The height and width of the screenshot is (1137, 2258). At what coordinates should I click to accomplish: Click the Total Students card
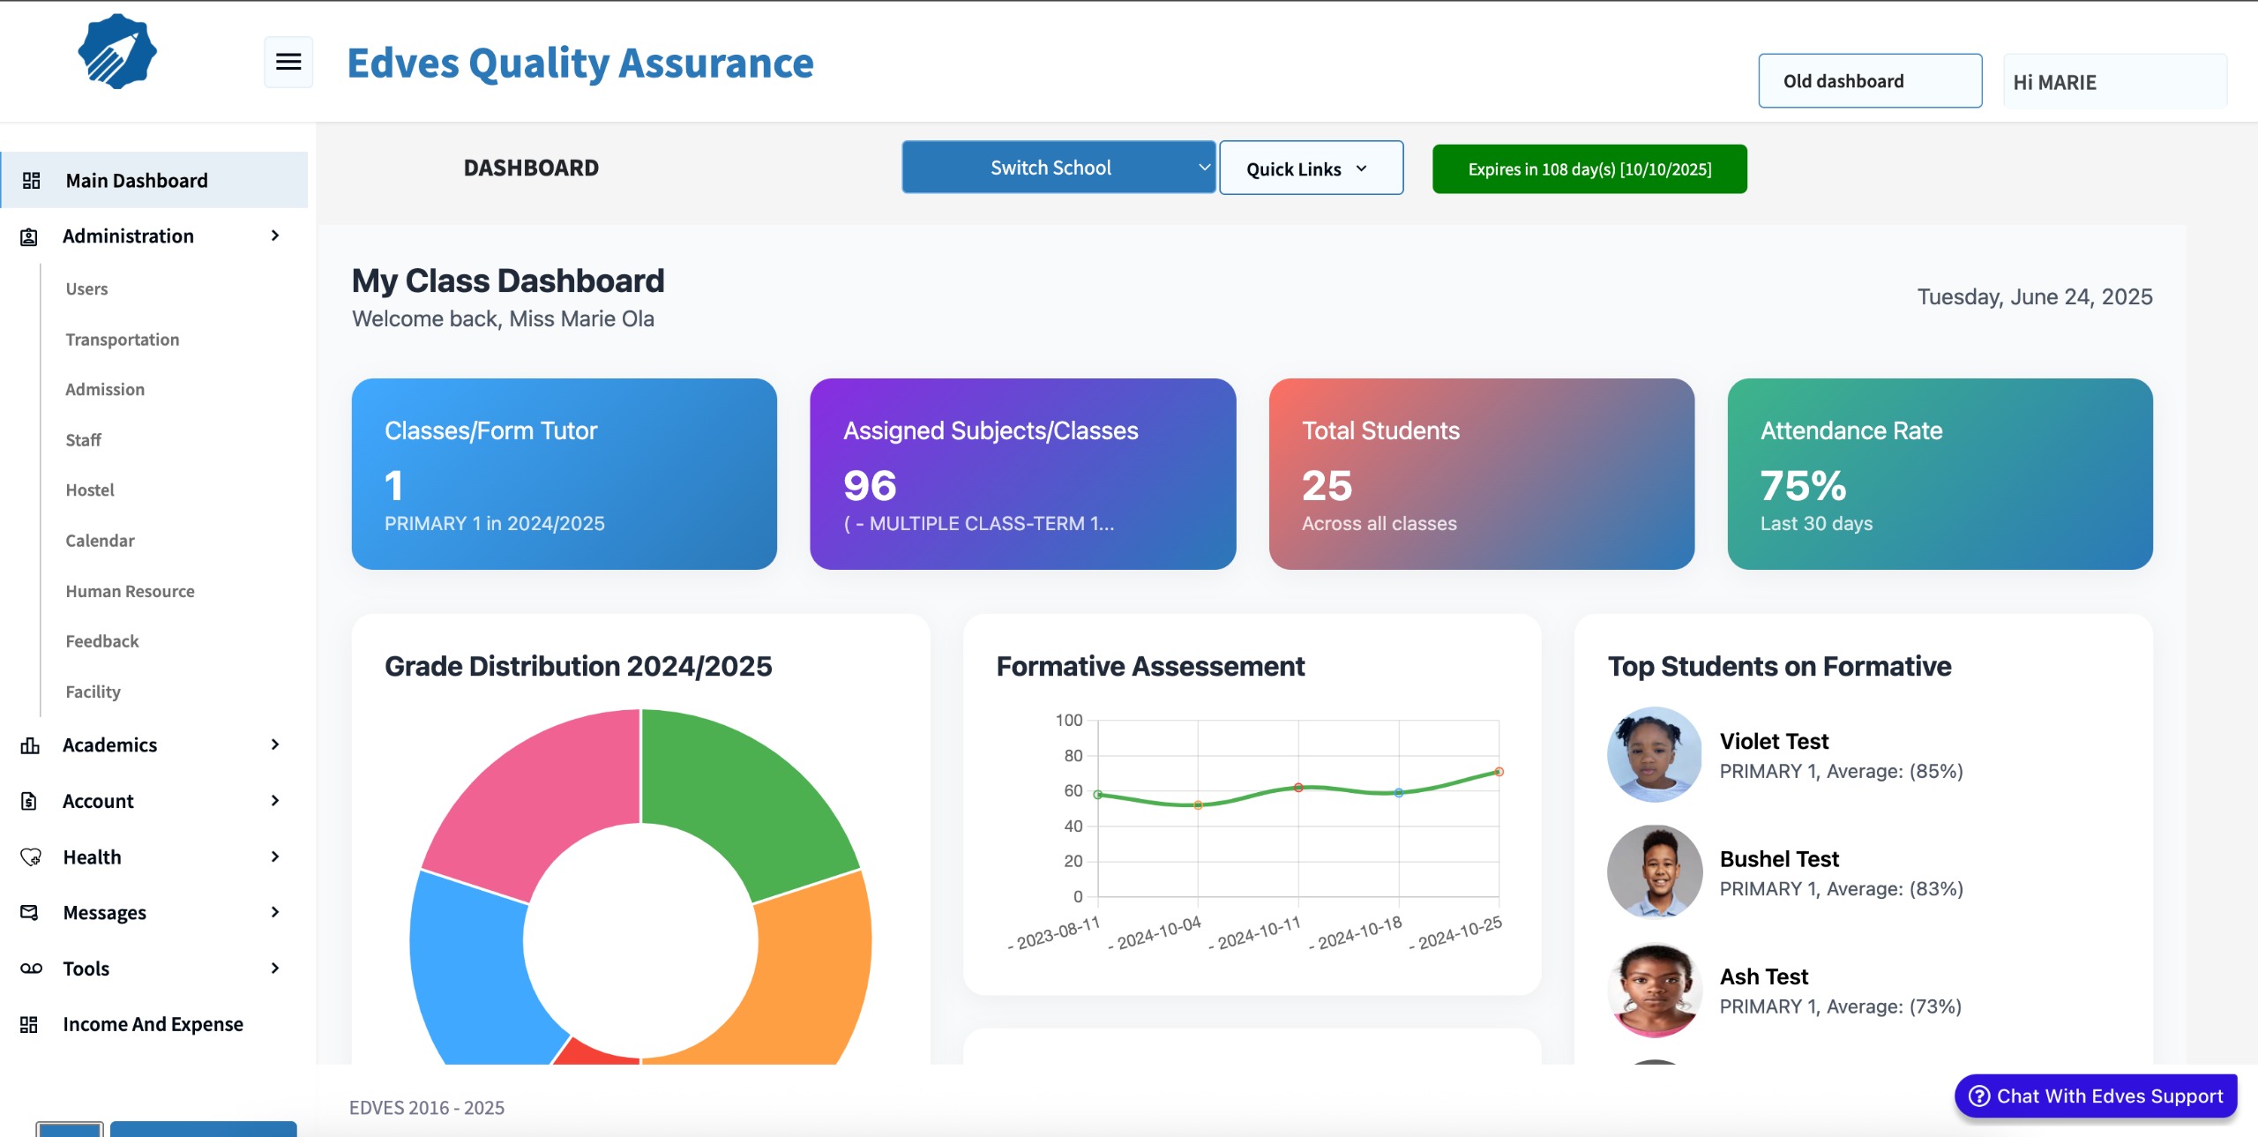tap(1482, 474)
